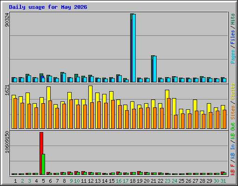Click the cyan pages bar for day 21
Image resolution: width=238 pixels, height=186 pixels.
(x=155, y=69)
